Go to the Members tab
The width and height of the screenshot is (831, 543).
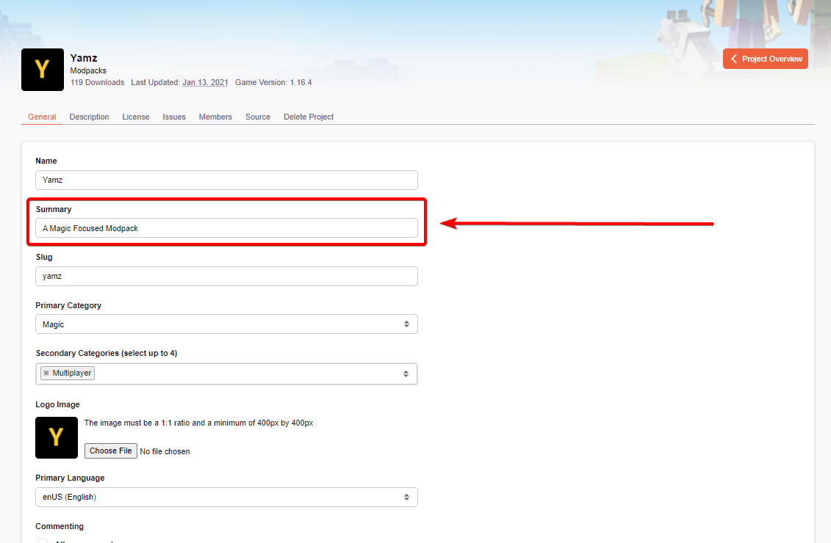coord(215,117)
